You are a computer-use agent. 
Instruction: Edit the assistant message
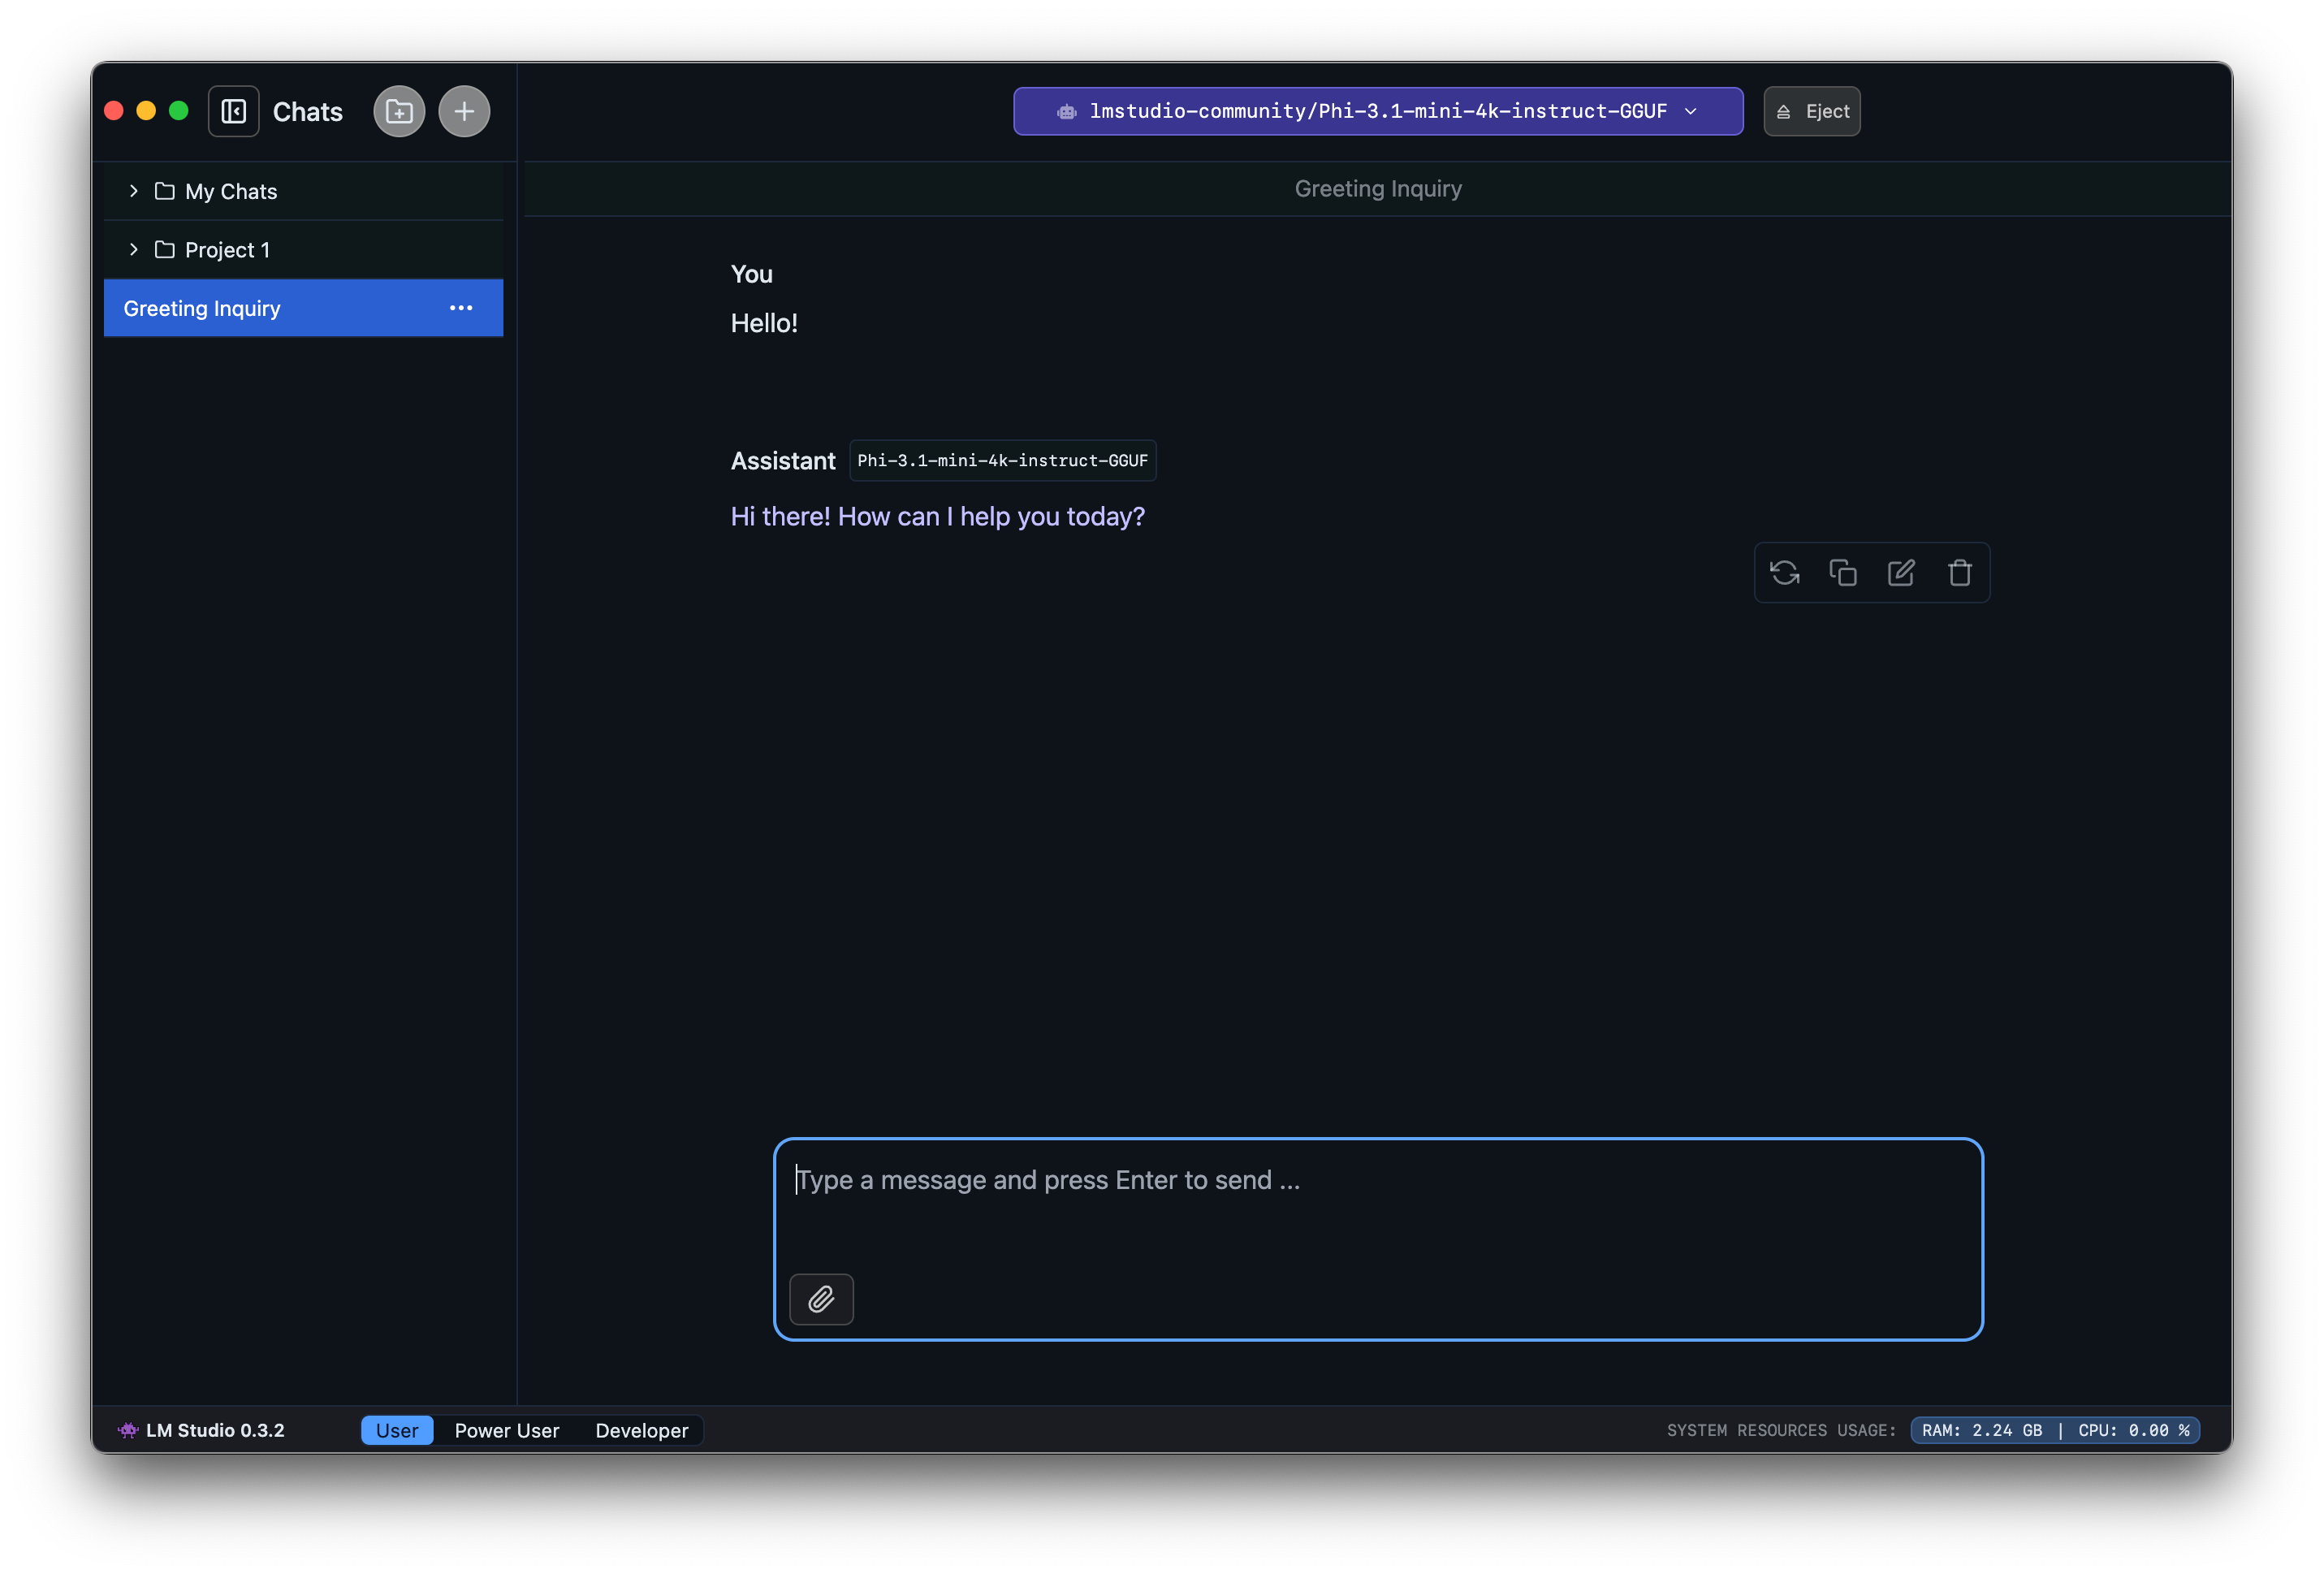pyautogui.click(x=1901, y=572)
